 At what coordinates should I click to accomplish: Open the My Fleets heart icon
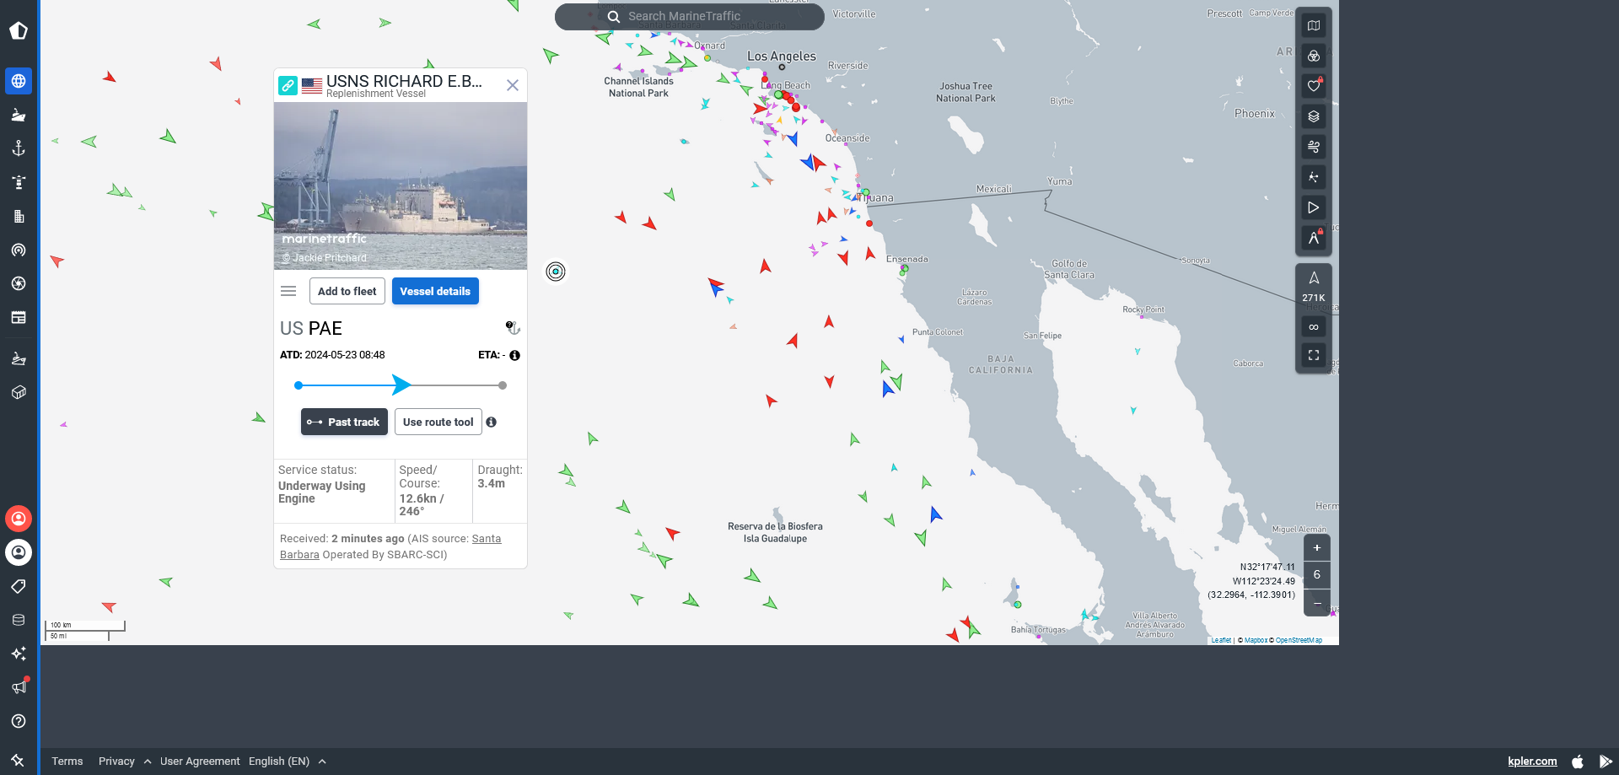click(x=1314, y=86)
